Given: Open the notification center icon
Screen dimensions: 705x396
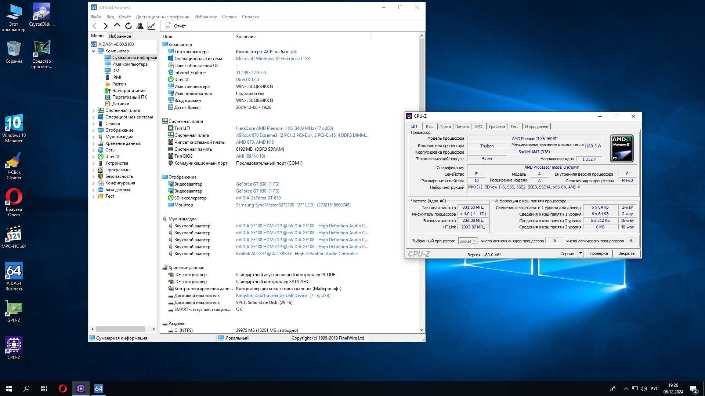Looking at the screenshot, I should [693, 389].
